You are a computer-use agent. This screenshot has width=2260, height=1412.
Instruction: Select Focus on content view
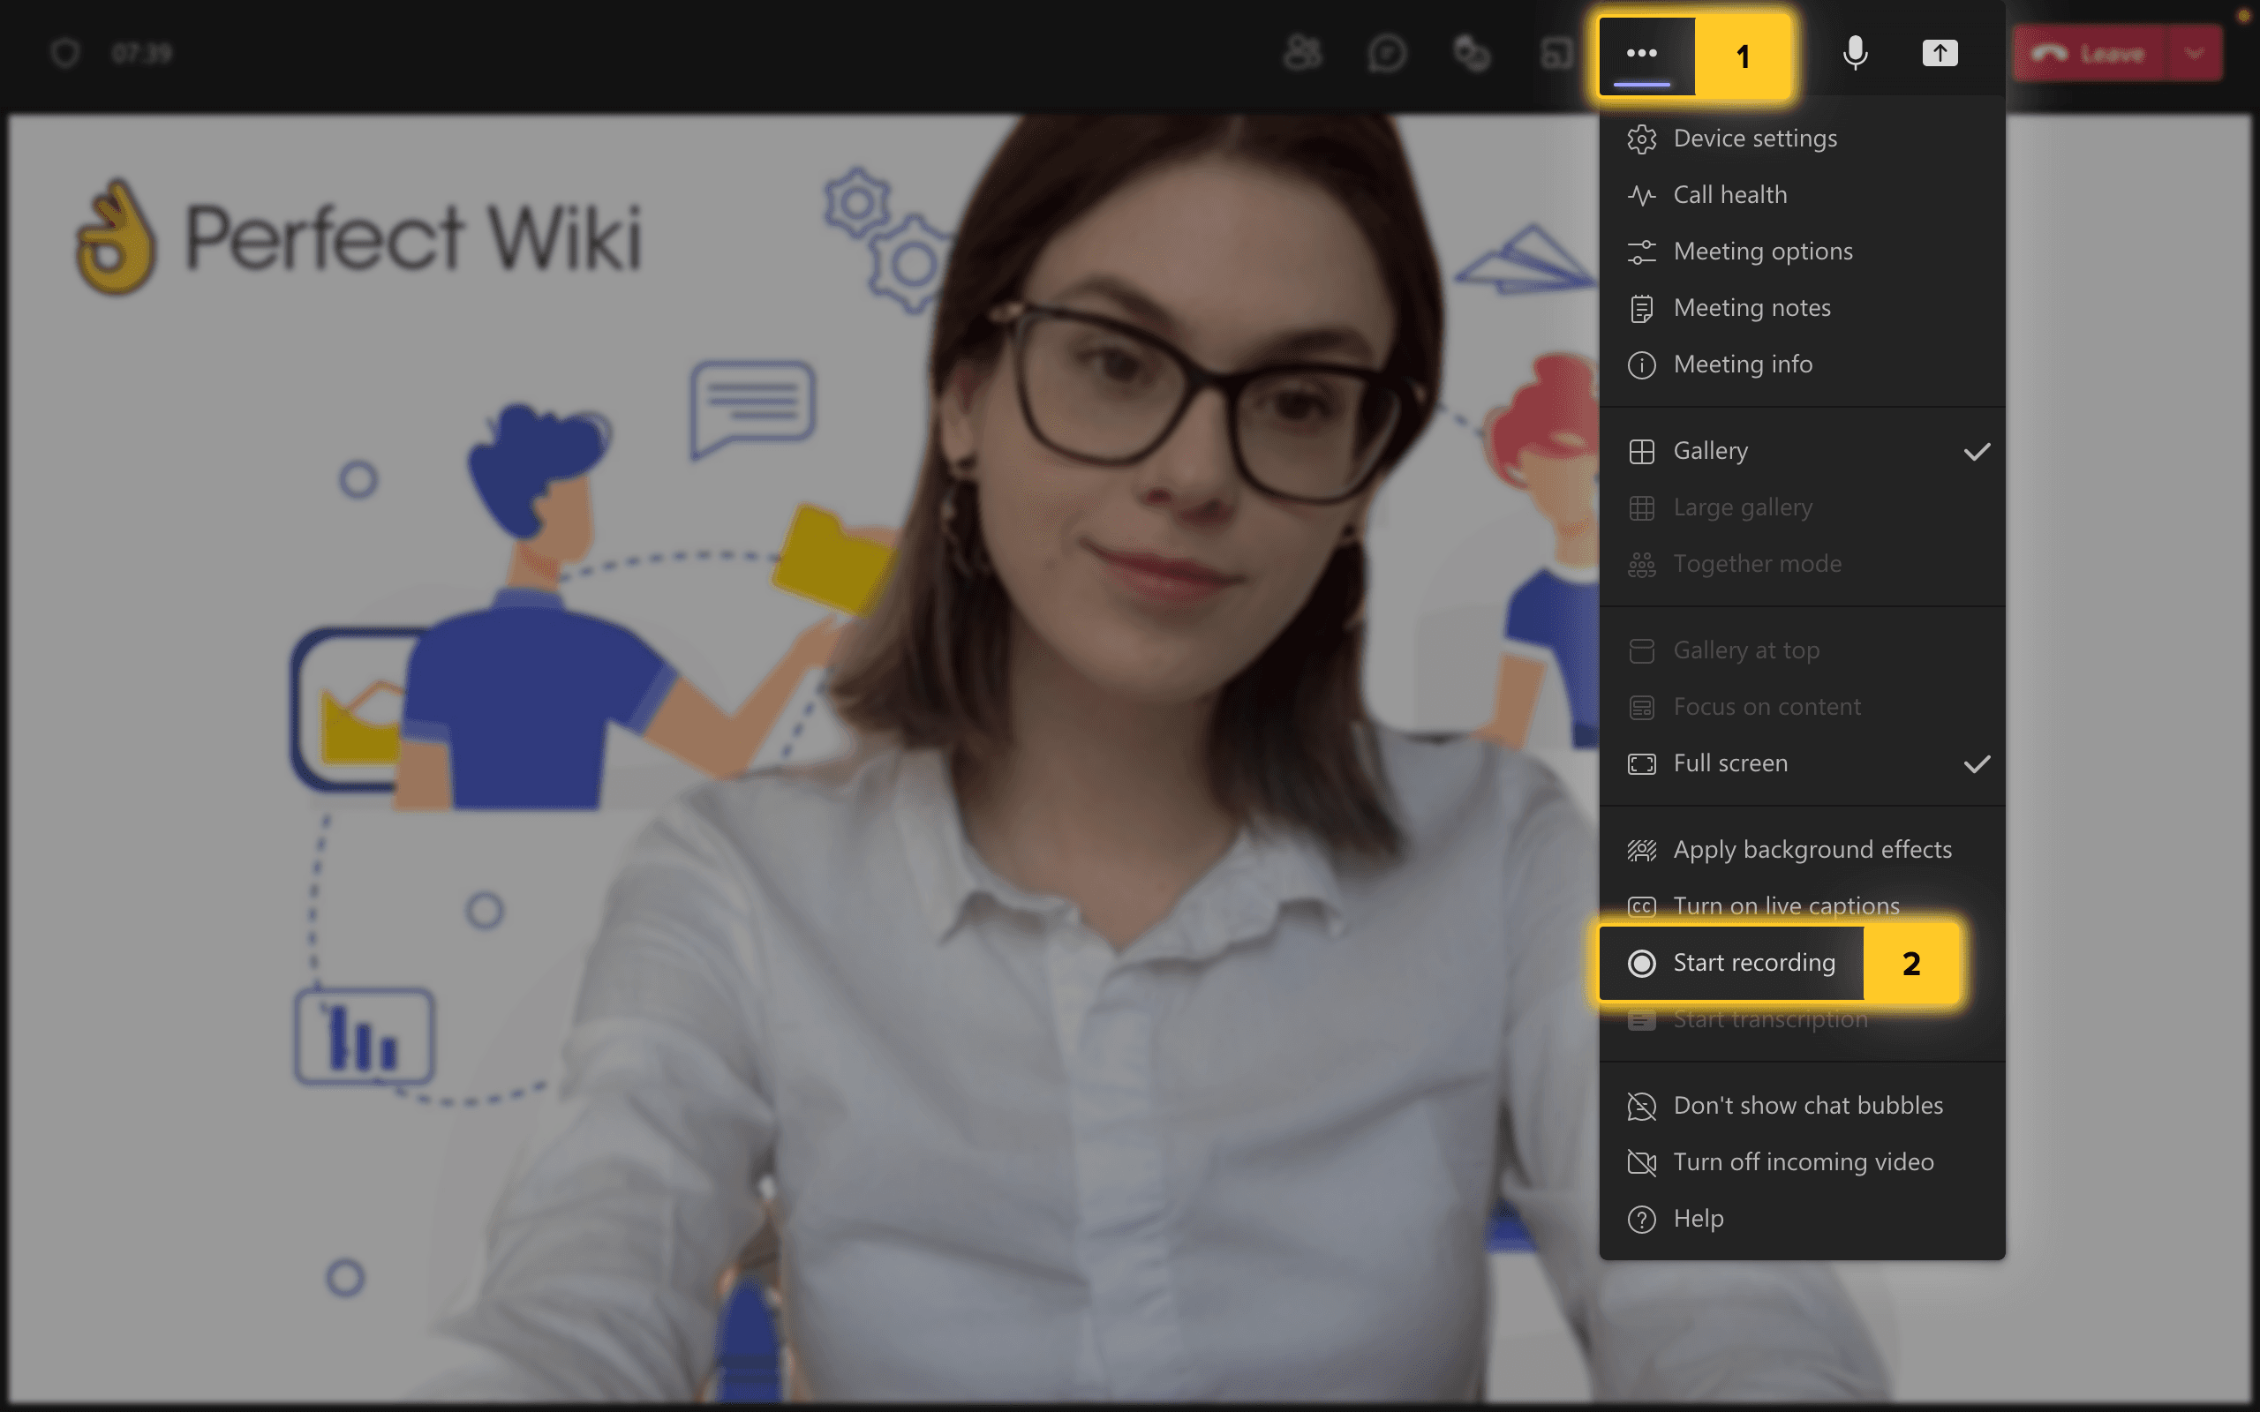click(x=1766, y=704)
